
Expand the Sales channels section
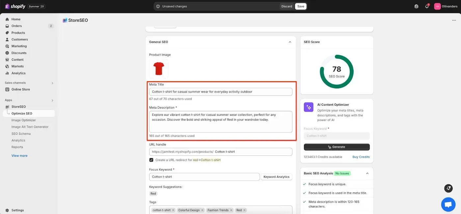click(x=52, y=83)
